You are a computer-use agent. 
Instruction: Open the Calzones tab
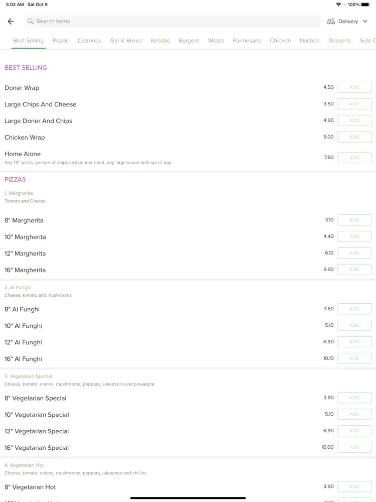click(89, 41)
